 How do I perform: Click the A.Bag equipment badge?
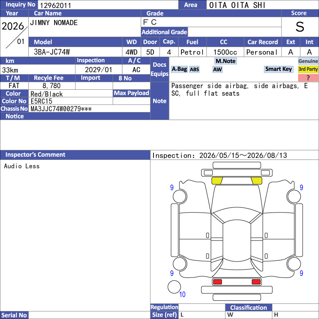[x=179, y=69]
